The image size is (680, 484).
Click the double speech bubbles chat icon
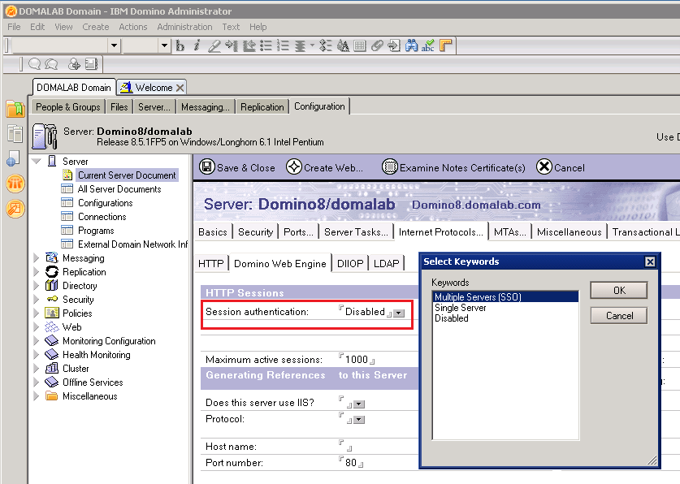[x=52, y=64]
